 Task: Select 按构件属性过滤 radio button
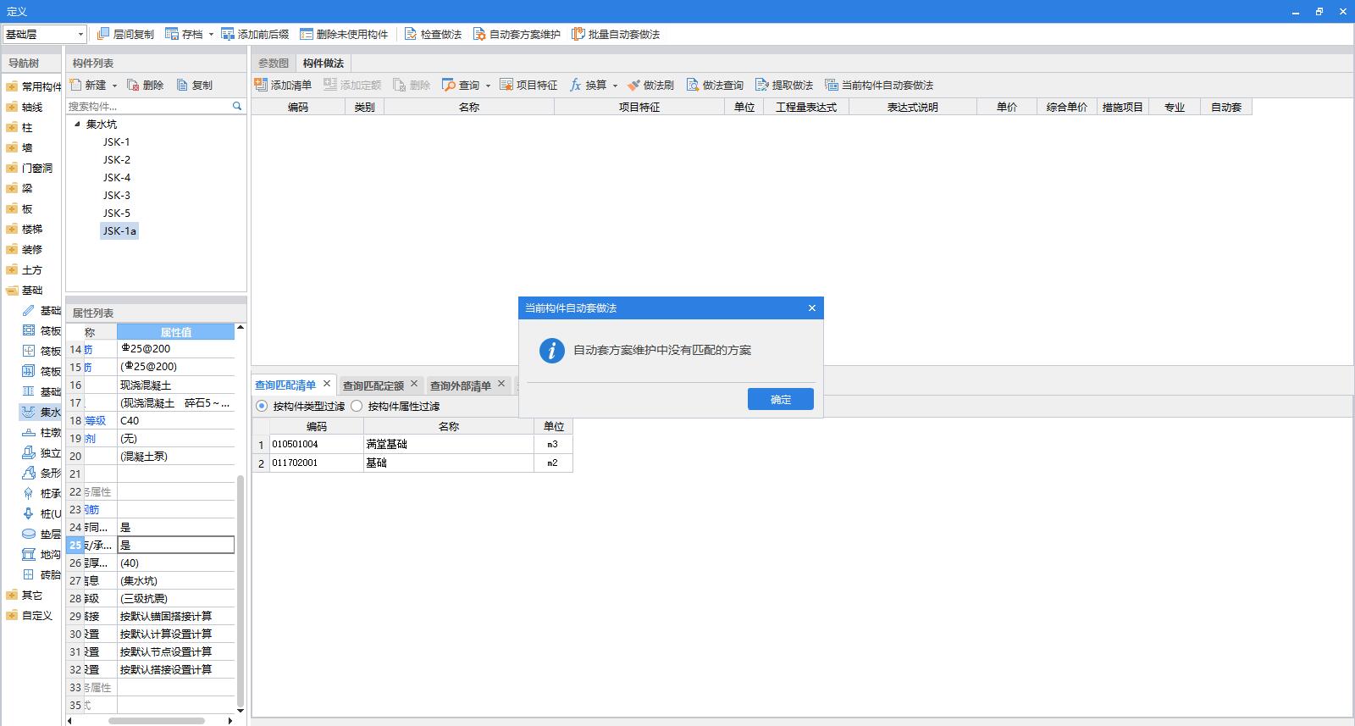tap(357, 406)
